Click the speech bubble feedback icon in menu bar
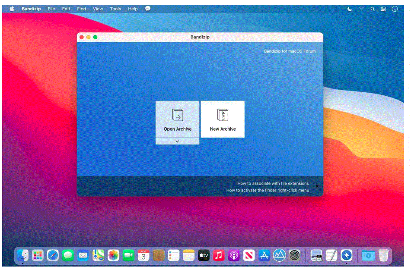The height and width of the screenshot is (273, 411). [148, 9]
